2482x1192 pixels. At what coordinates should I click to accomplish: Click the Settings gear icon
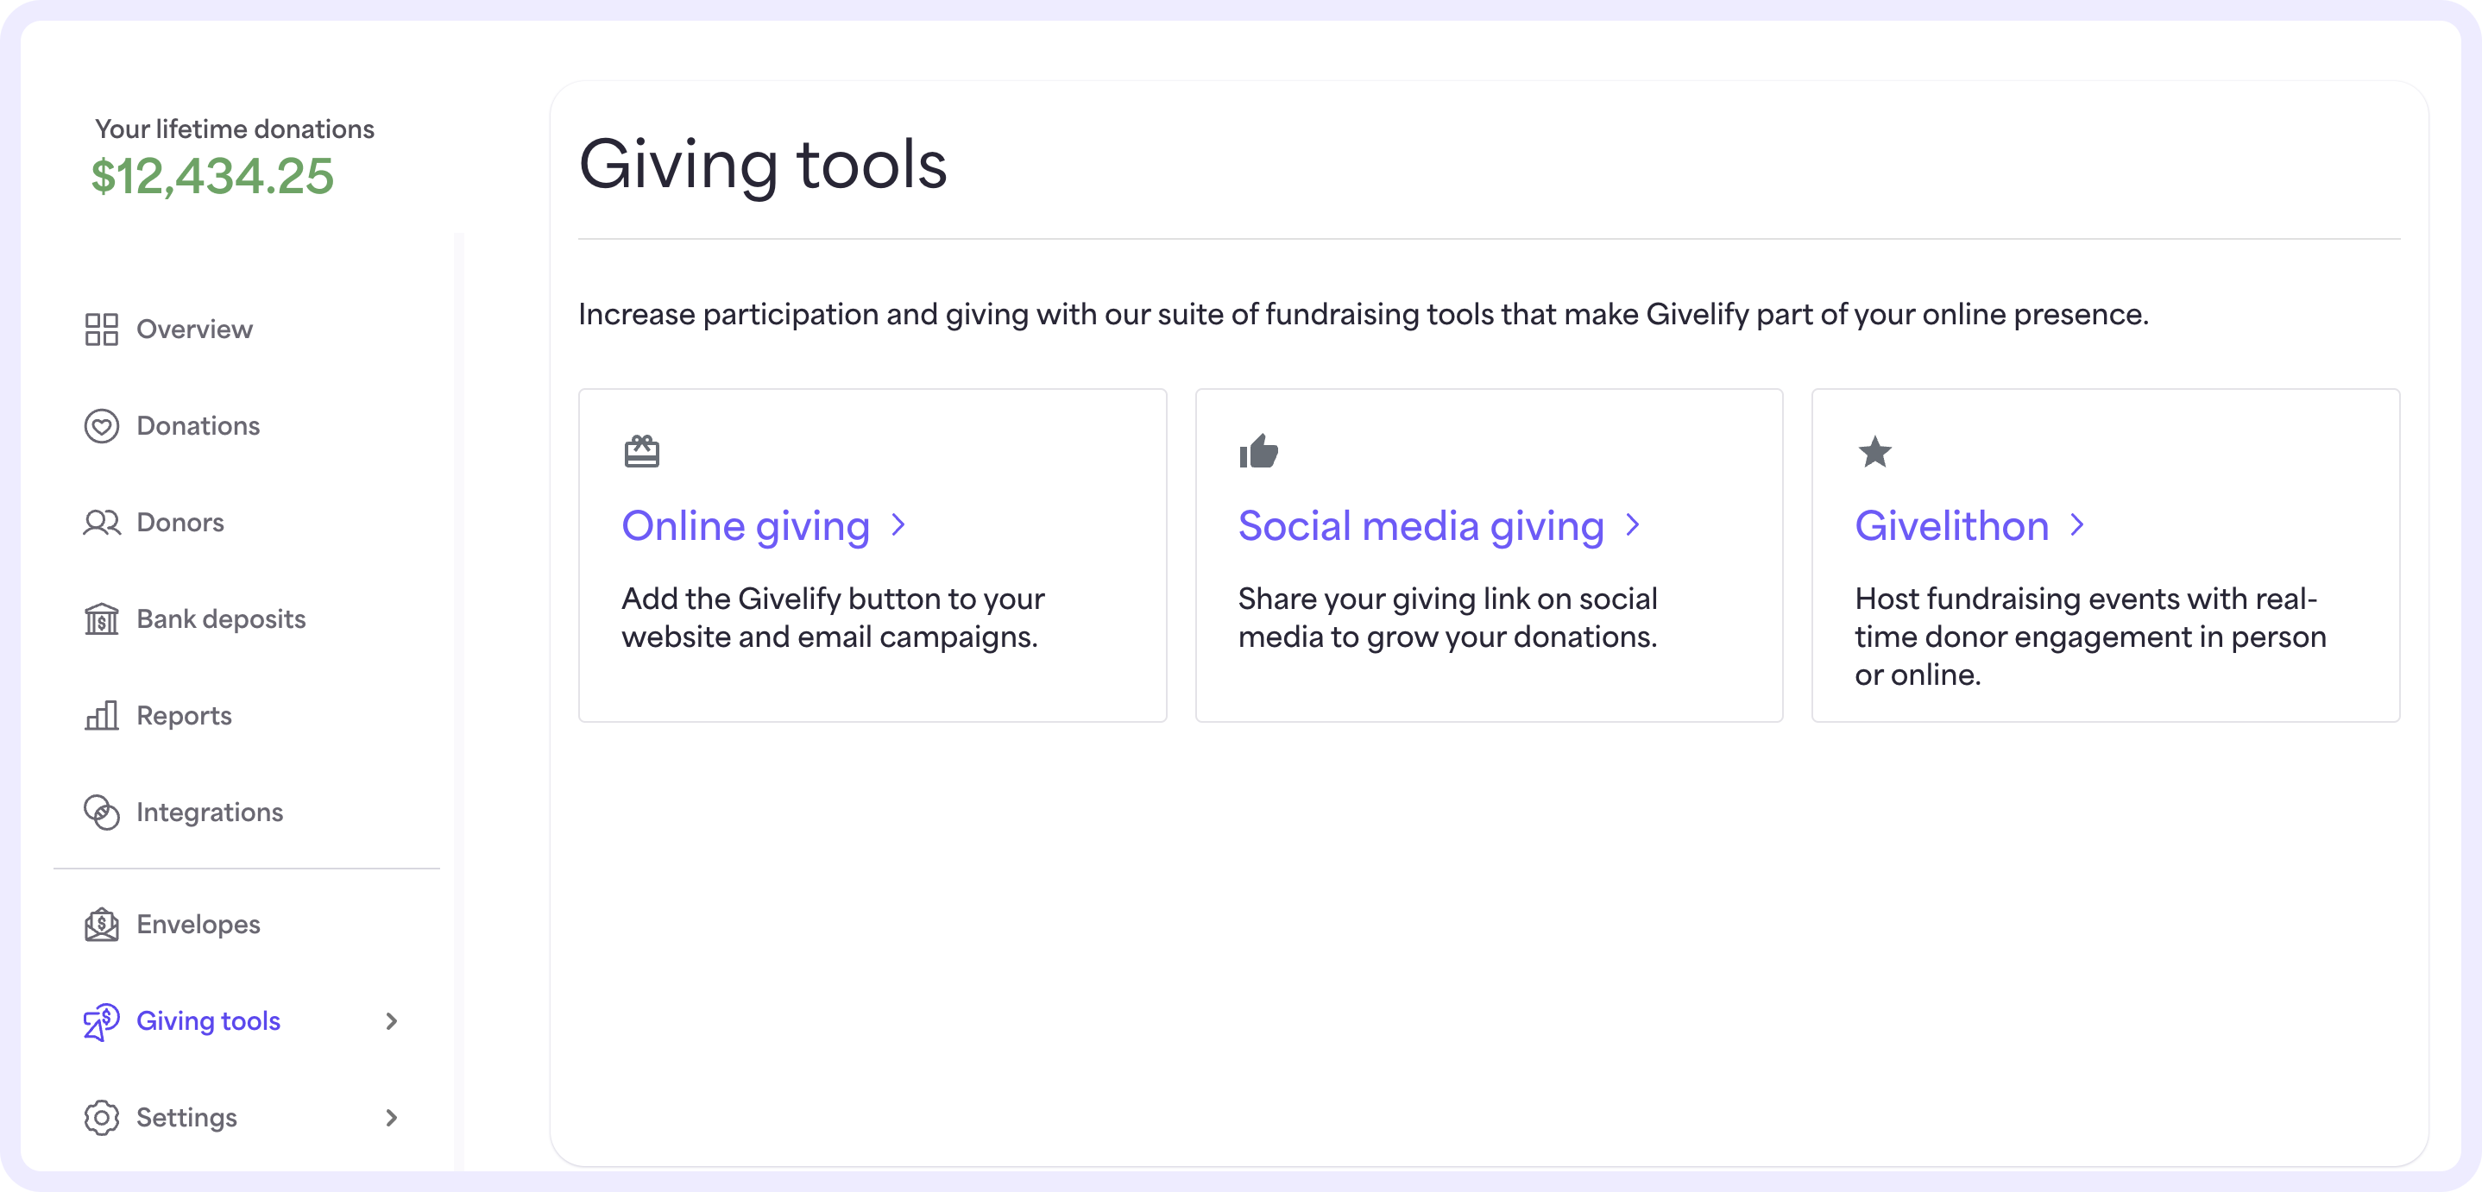click(101, 1117)
